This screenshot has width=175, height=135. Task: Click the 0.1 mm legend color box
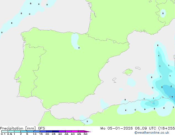[5, 131]
